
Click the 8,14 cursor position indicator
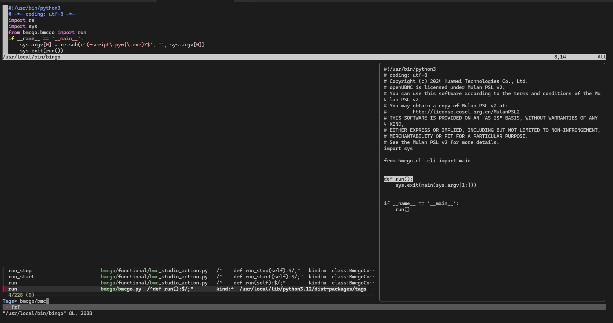pyautogui.click(x=560, y=57)
